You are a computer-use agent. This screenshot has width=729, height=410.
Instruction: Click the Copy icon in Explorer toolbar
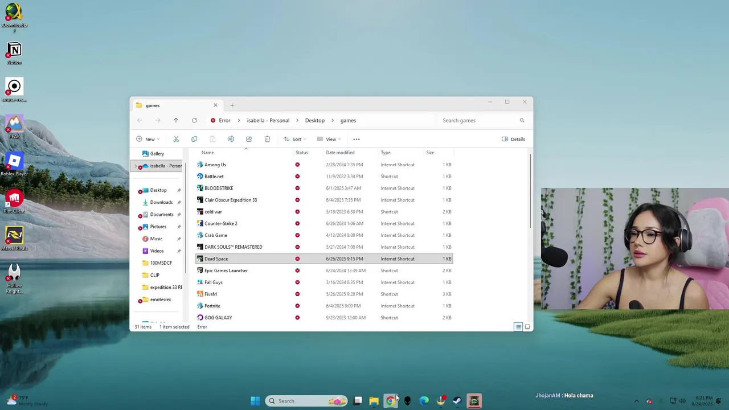[x=194, y=139]
